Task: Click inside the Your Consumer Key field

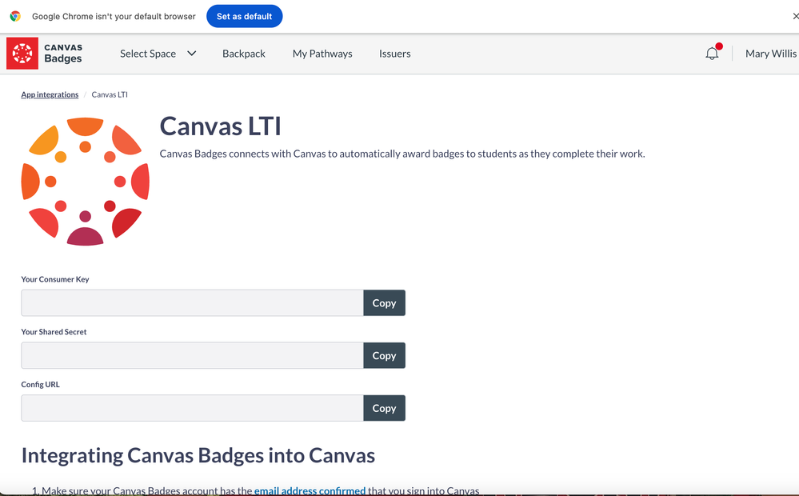Action: click(192, 303)
